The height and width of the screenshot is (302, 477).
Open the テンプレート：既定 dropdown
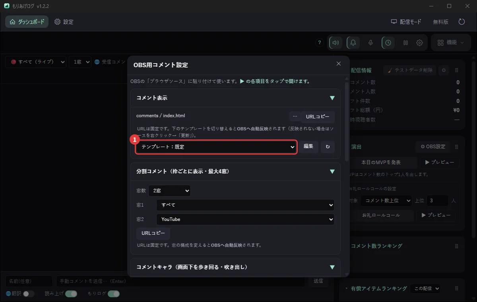pyautogui.click(x=216, y=147)
